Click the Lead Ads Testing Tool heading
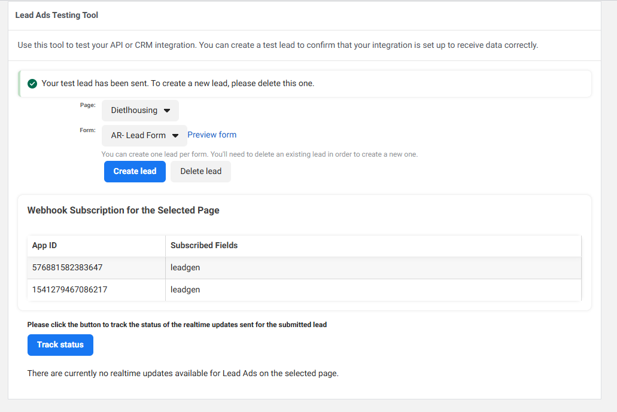The image size is (617, 412). point(57,16)
